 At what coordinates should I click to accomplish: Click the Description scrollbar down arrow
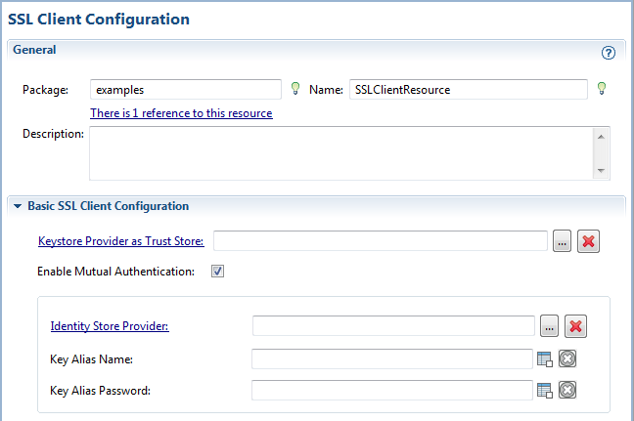pyautogui.click(x=602, y=170)
